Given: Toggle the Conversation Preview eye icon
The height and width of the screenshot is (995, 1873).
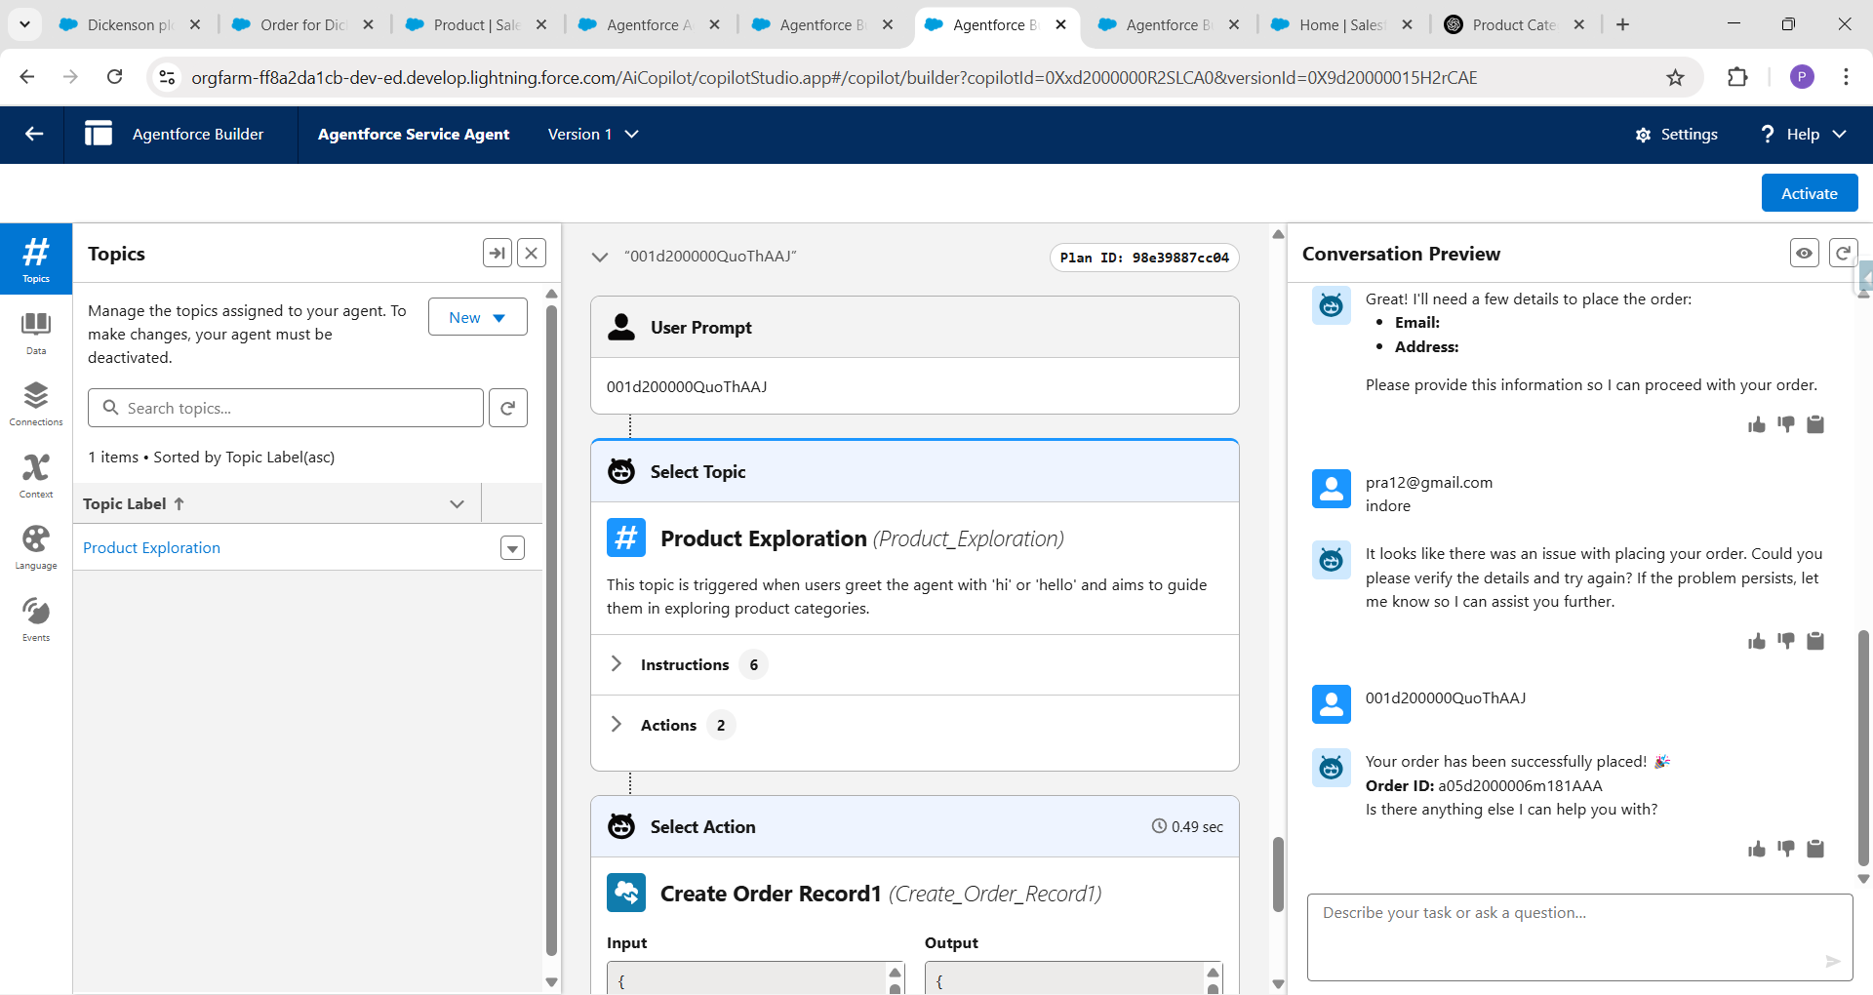Looking at the screenshot, I should coord(1805,254).
